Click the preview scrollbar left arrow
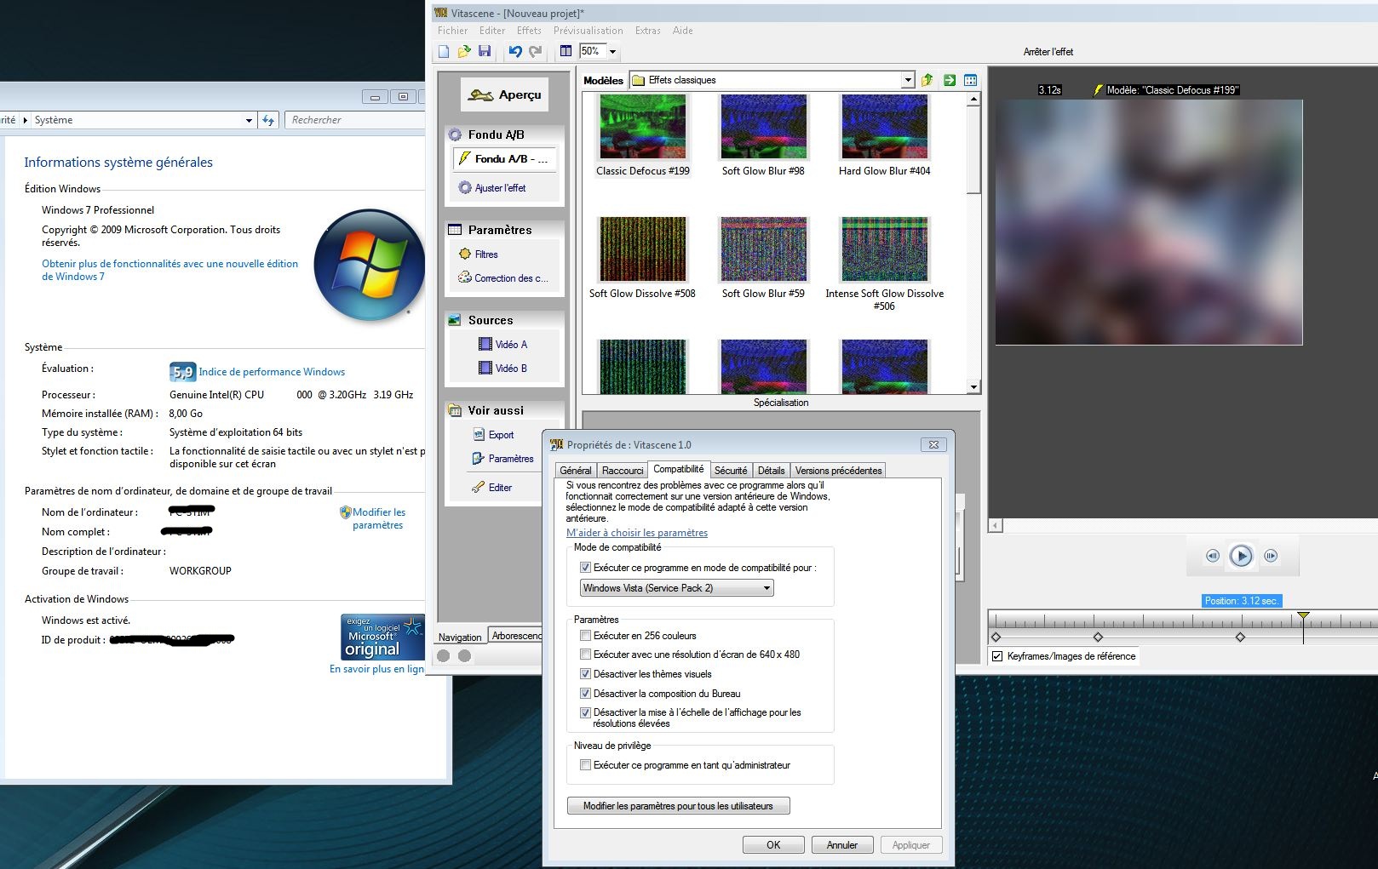 996,526
